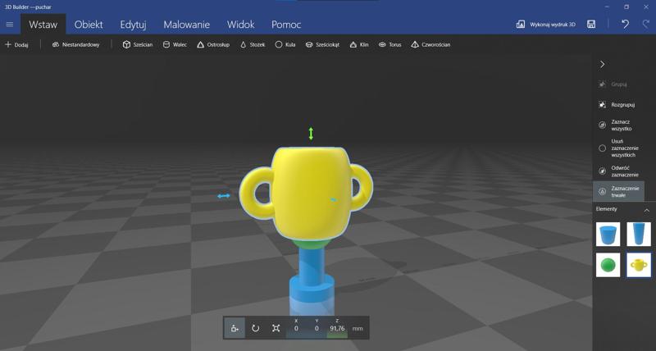Click the green vertical move arrow
The width and height of the screenshot is (656, 351).
click(x=311, y=134)
